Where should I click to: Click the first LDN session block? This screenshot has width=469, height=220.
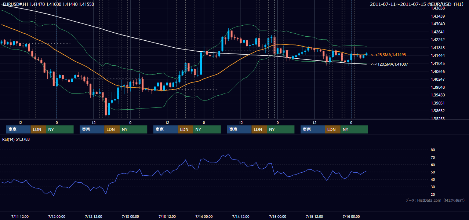(x=38, y=129)
